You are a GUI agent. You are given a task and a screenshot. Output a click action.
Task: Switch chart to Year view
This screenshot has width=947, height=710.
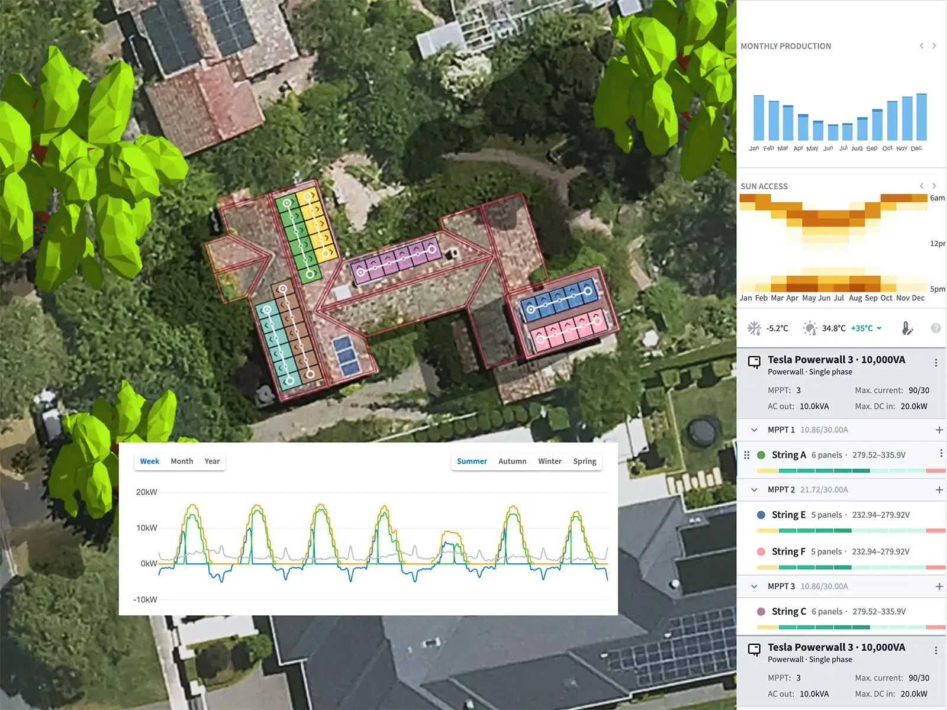pos(212,461)
